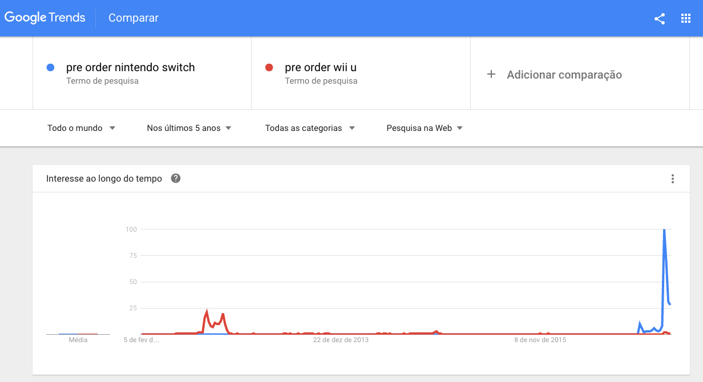Viewport: 703px width, 382px height.
Task: Expand the 'Pesquisa na Web' search type filter
Action: 425,128
